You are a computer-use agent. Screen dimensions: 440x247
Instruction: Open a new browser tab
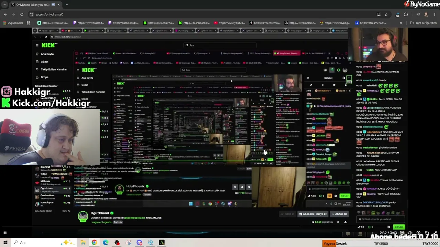click(67, 5)
